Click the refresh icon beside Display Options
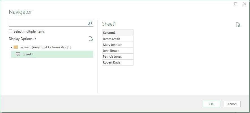 pyautogui.click(x=91, y=39)
